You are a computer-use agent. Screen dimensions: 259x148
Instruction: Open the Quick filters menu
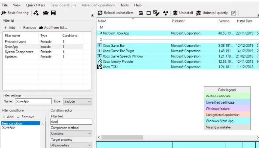[x=35, y=5]
